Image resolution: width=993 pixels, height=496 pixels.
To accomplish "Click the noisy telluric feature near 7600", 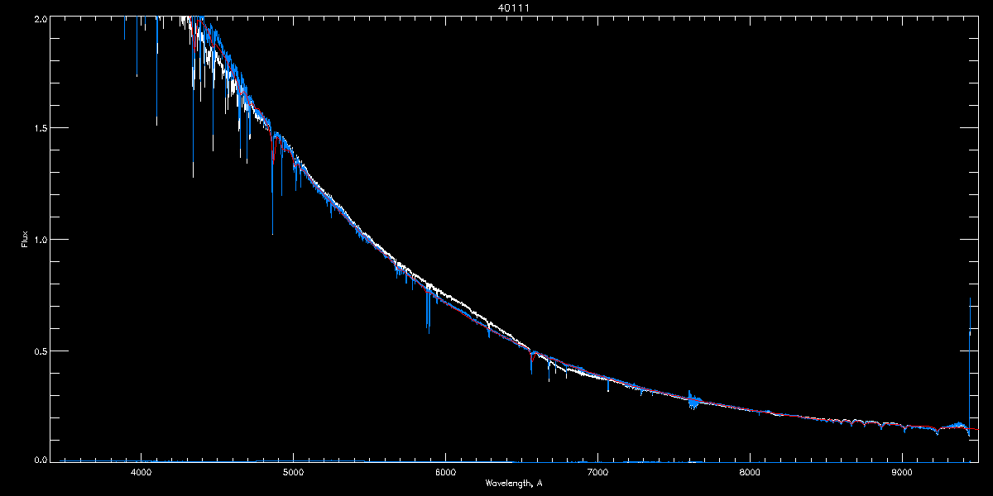I will (693, 401).
